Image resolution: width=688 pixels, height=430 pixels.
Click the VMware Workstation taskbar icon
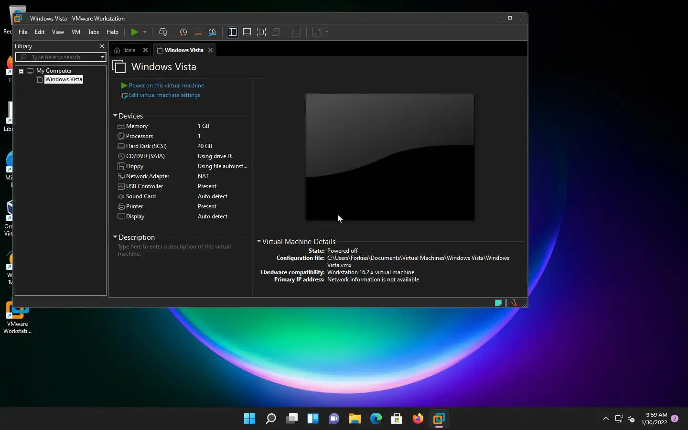[439, 419]
